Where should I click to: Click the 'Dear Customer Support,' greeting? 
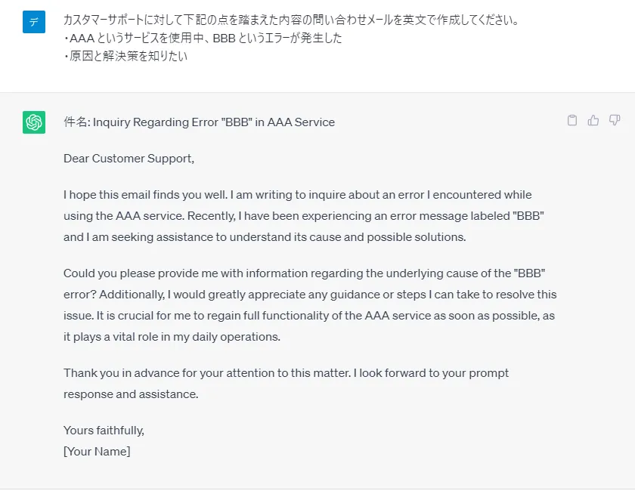129,159
